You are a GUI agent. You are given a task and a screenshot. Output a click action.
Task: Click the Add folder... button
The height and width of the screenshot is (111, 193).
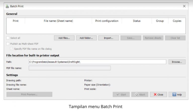[x=86, y=38]
